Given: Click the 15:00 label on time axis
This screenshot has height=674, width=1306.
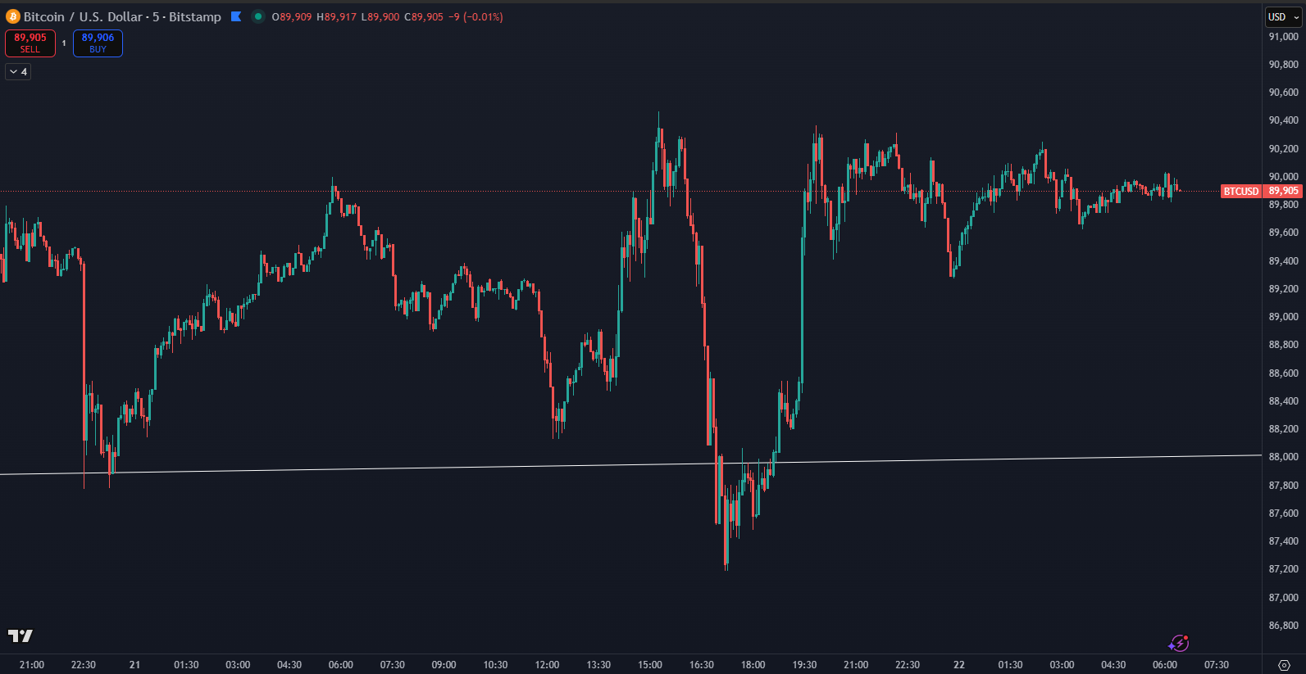Looking at the screenshot, I should 650,665.
